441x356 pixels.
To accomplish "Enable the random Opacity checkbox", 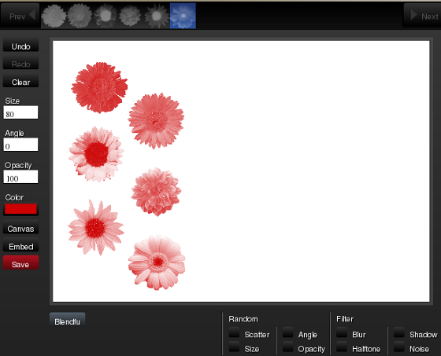I will 287,347.
